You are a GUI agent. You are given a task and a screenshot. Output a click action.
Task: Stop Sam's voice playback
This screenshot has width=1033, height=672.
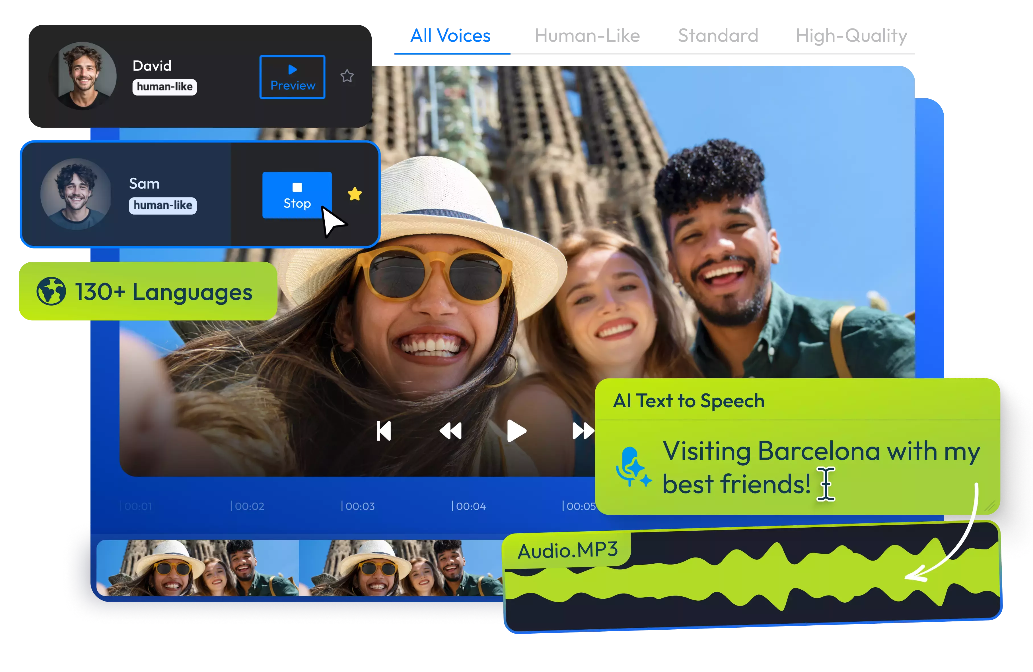click(297, 195)
